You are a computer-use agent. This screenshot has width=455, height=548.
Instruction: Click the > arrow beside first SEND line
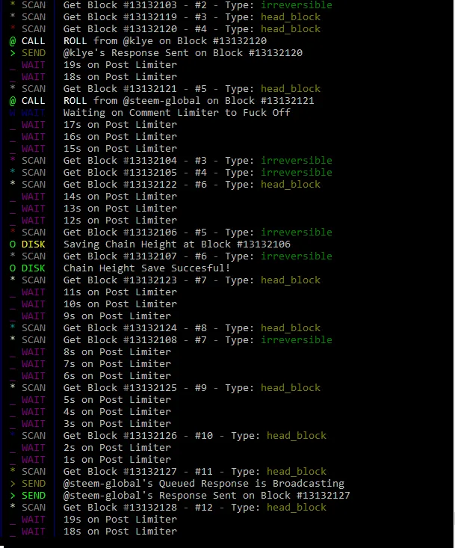(13, 53)
